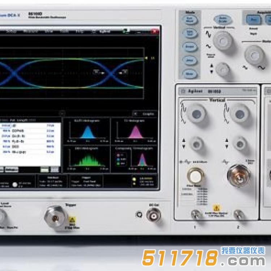Click the magenta swatch in Composite histogram legend
Screen dimensions: 271x271
[119, 155]
